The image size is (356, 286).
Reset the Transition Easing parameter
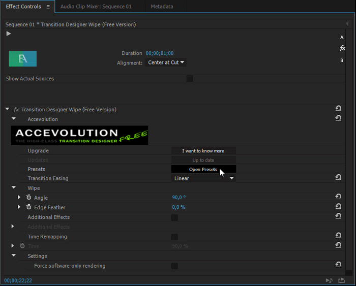click(x=338, y=177)
